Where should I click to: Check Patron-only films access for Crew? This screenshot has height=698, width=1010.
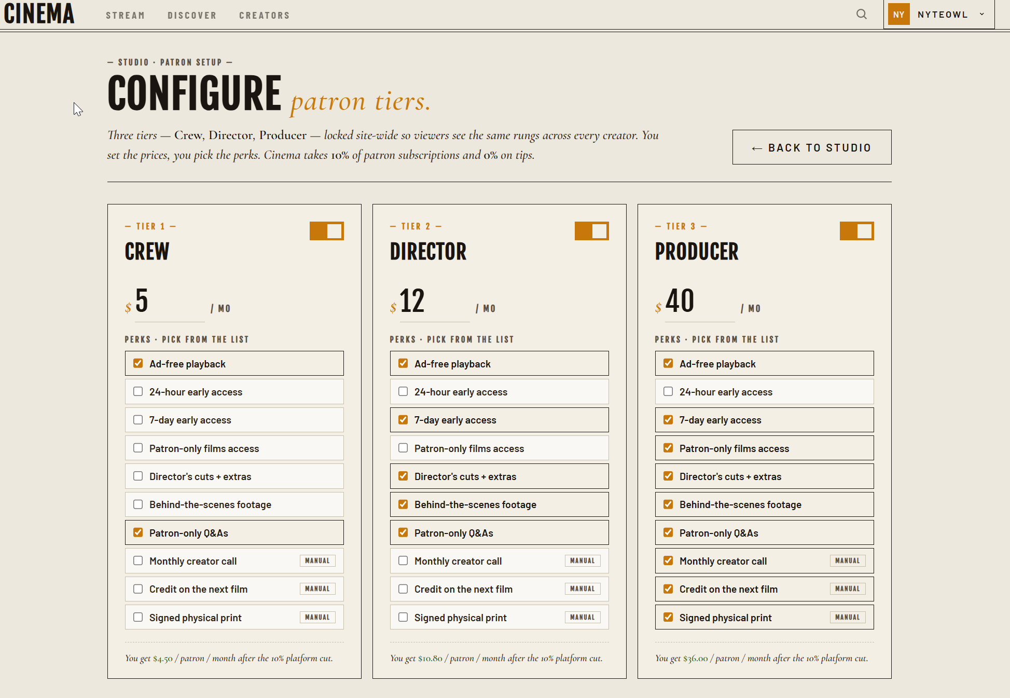(138, 448)
